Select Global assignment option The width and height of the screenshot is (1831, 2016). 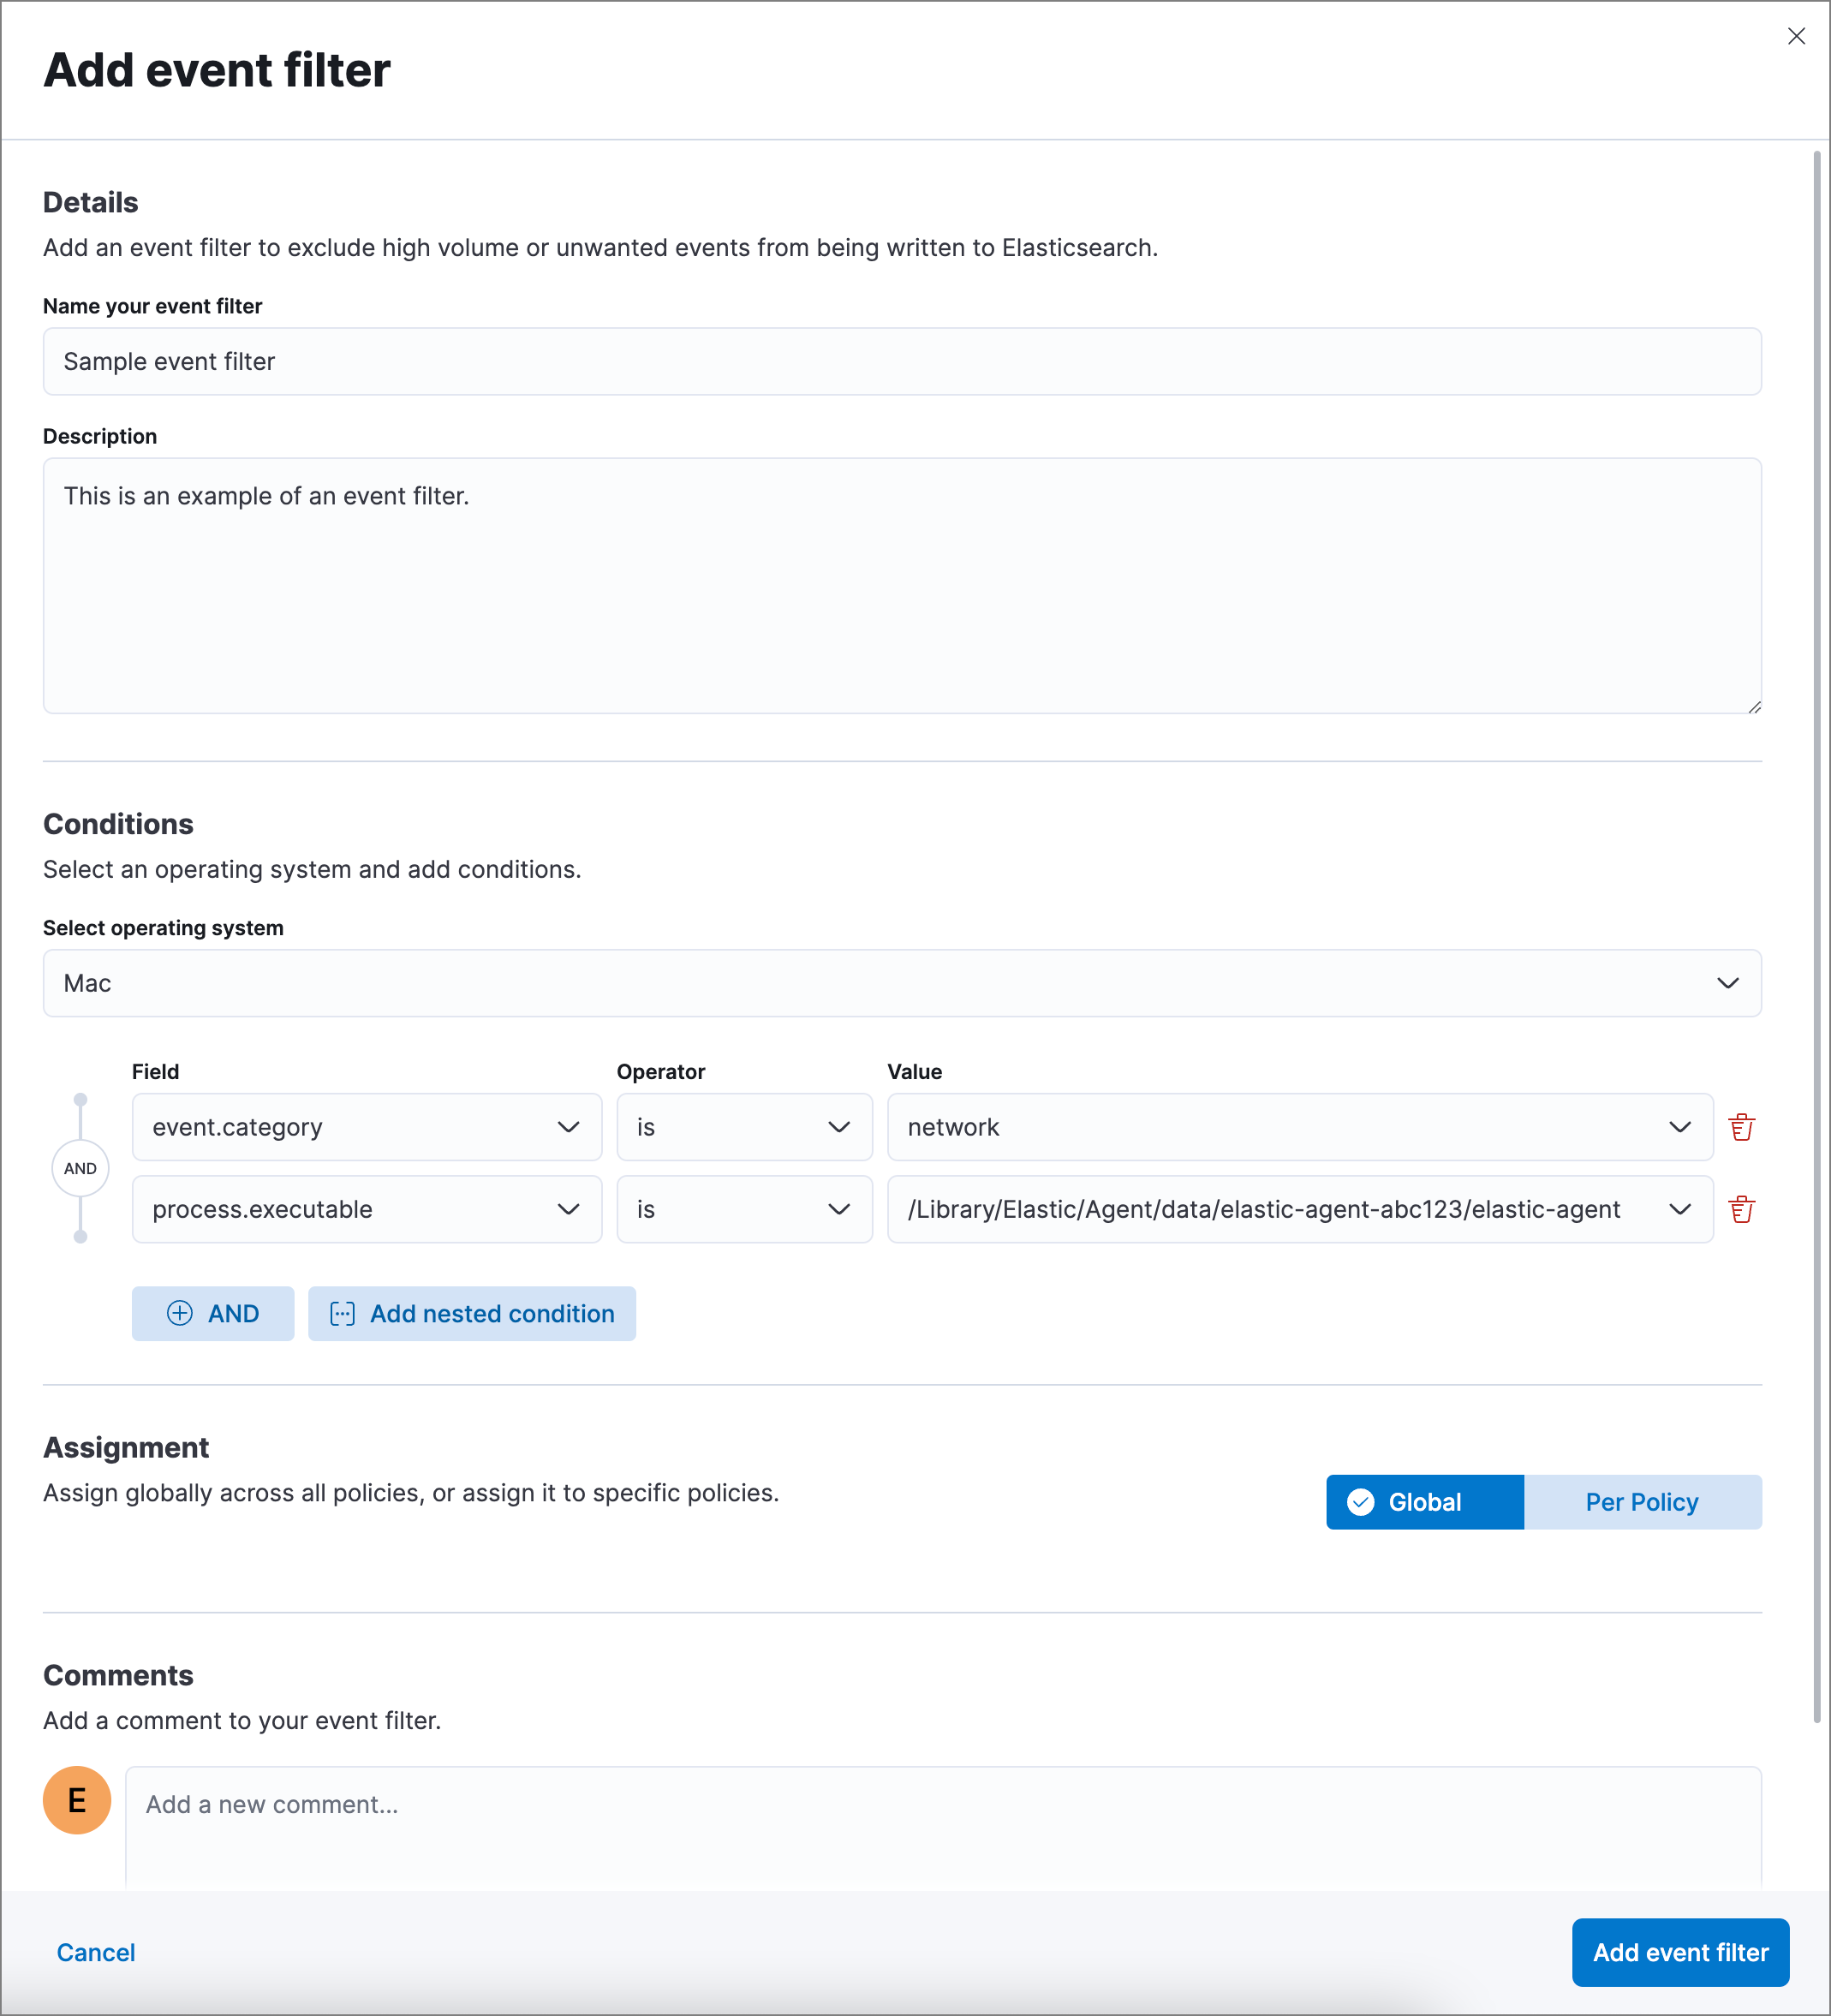tap(1424, 1502)
